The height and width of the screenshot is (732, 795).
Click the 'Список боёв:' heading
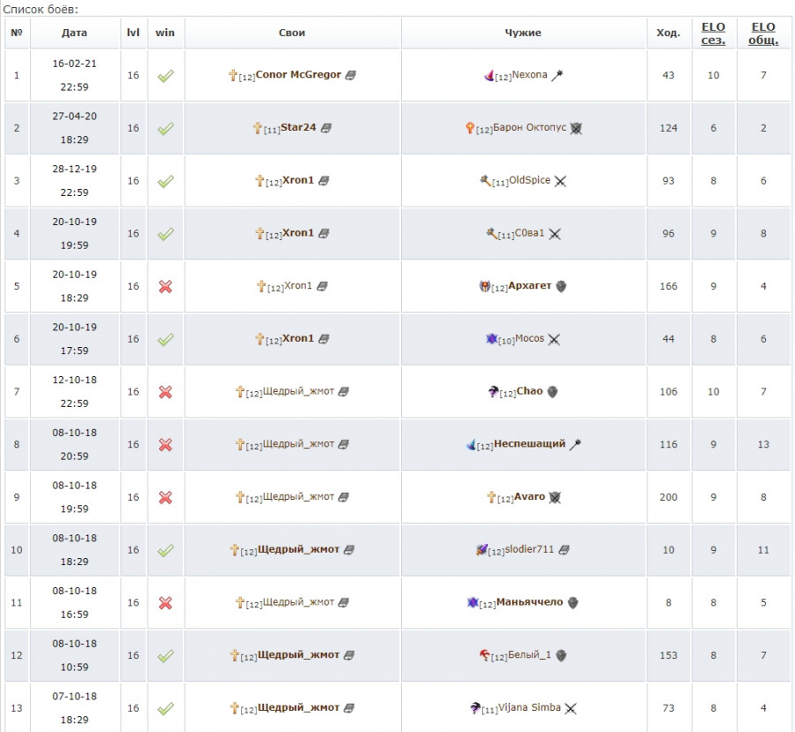tap(41, 9)
